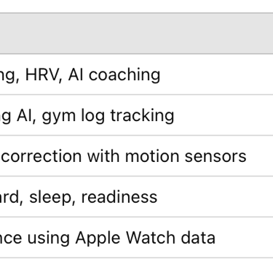Viewport: 273px width, 267px height.
Task: Place cursor on the word "HRV"
Action: tap(43, 74)
